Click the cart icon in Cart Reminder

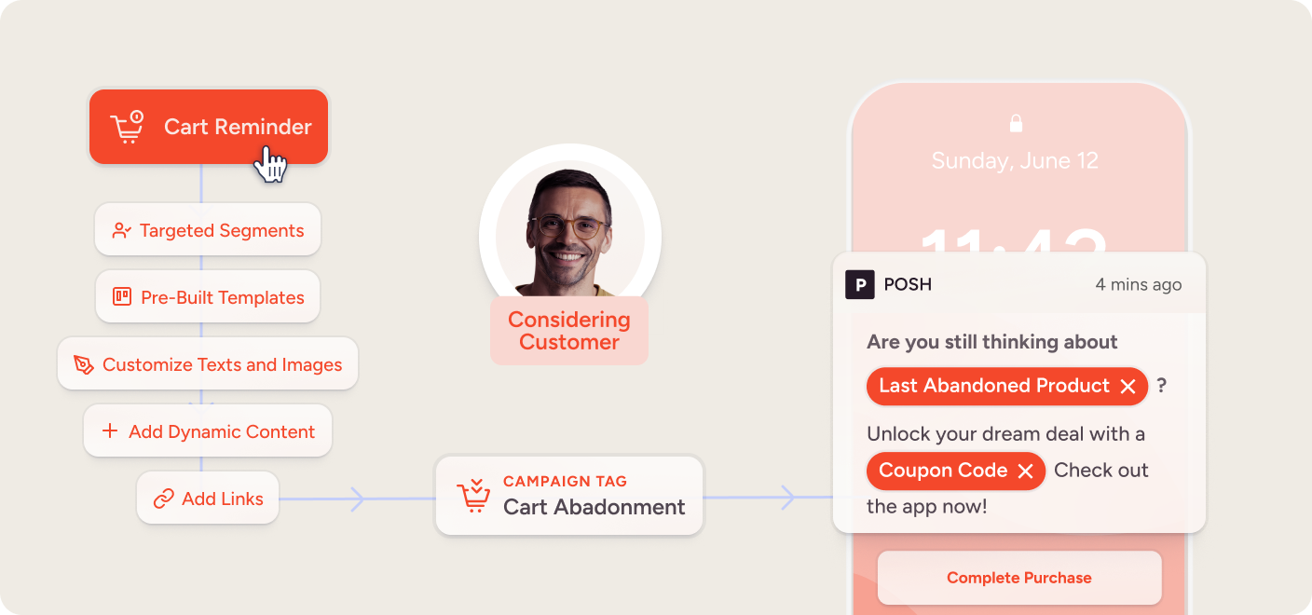click(128, 128)
